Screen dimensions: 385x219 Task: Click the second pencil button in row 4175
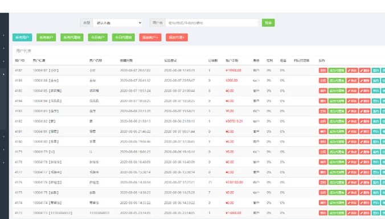coord(364,192)
